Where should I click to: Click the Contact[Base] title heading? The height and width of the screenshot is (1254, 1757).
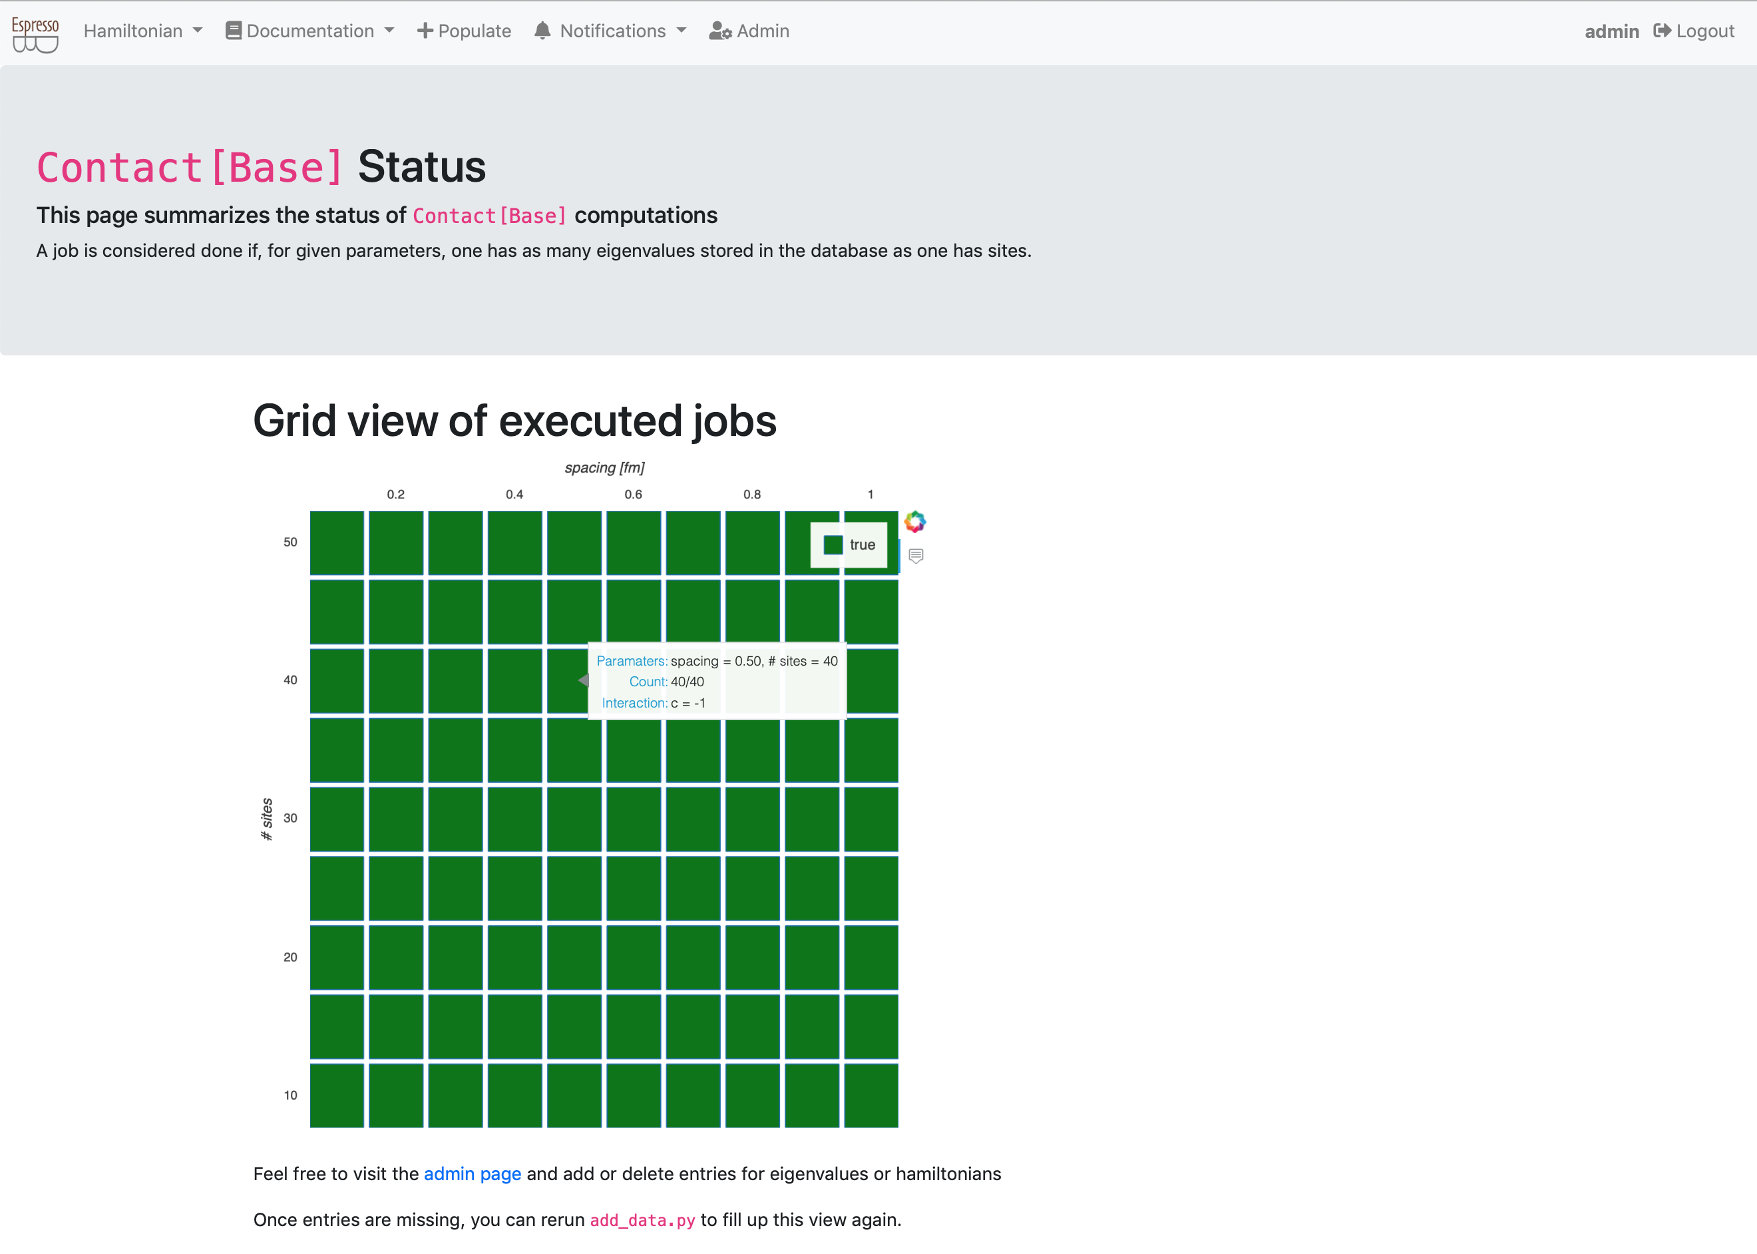click(x=189, y=167)
